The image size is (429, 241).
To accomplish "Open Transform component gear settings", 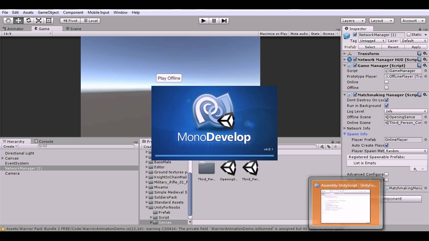I will point(425,54).
